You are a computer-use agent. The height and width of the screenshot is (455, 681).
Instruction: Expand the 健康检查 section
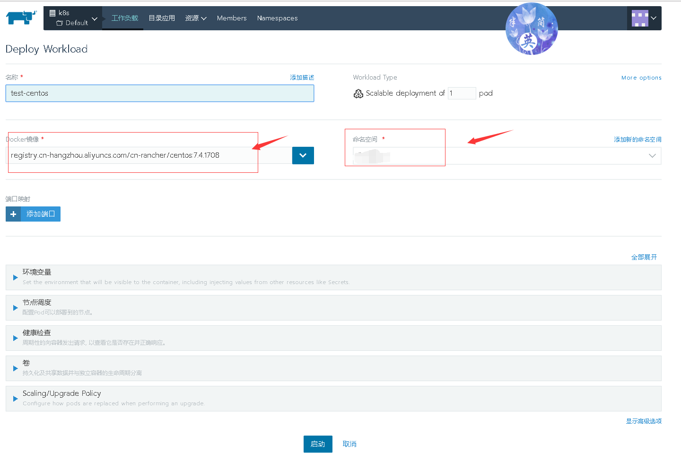coord(333,338)
